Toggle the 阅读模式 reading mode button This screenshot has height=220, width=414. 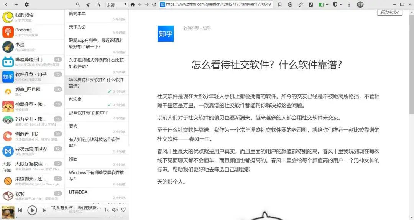[x=389, y=12]
